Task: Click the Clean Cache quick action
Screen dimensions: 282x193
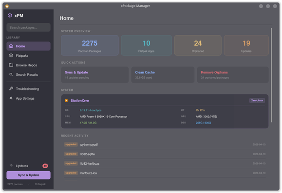Action: point(163,75)
